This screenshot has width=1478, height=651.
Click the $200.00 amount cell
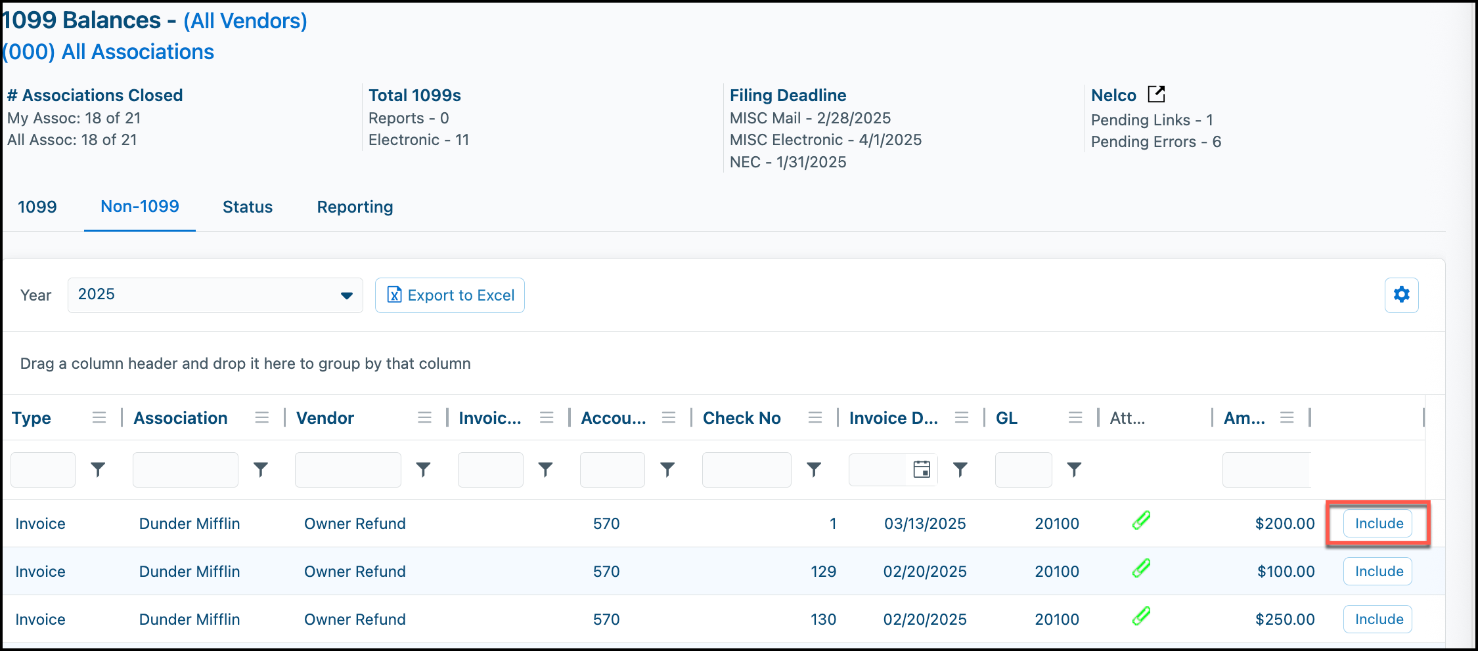(x=1285, y=524)
